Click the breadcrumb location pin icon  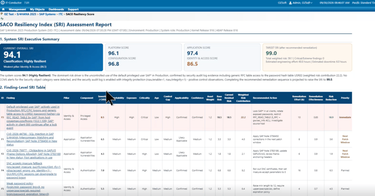2,14
